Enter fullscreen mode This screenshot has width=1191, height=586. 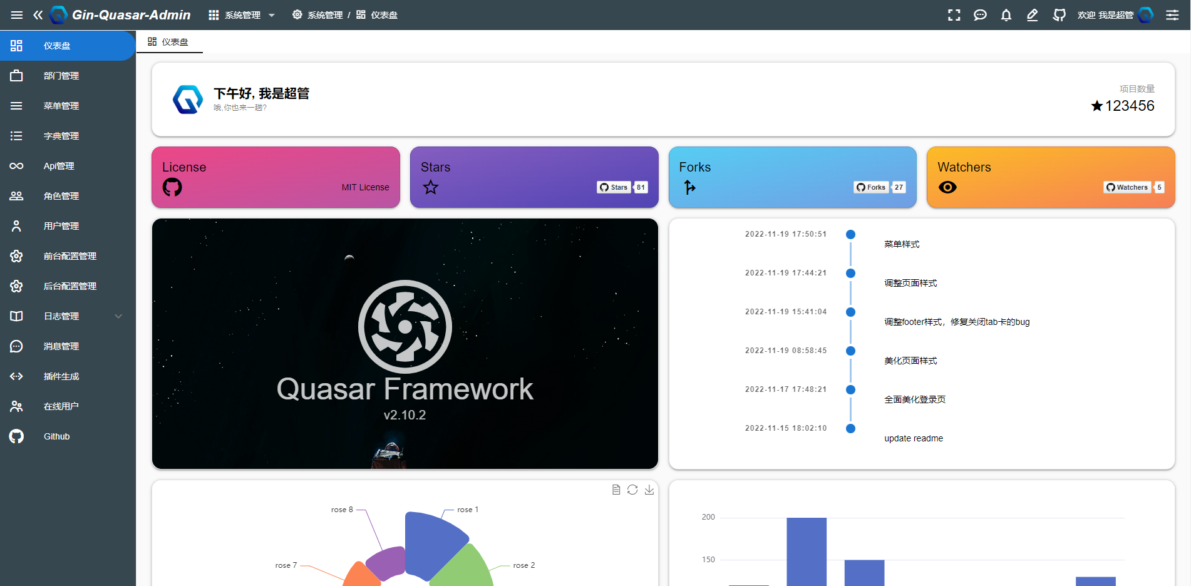(x=954, y=15)
